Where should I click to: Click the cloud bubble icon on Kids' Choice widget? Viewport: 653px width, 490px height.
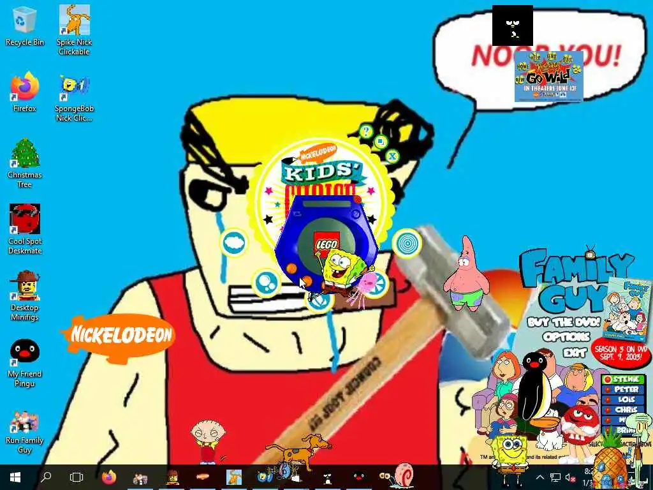pyautogui.click(x=234, y=242)
